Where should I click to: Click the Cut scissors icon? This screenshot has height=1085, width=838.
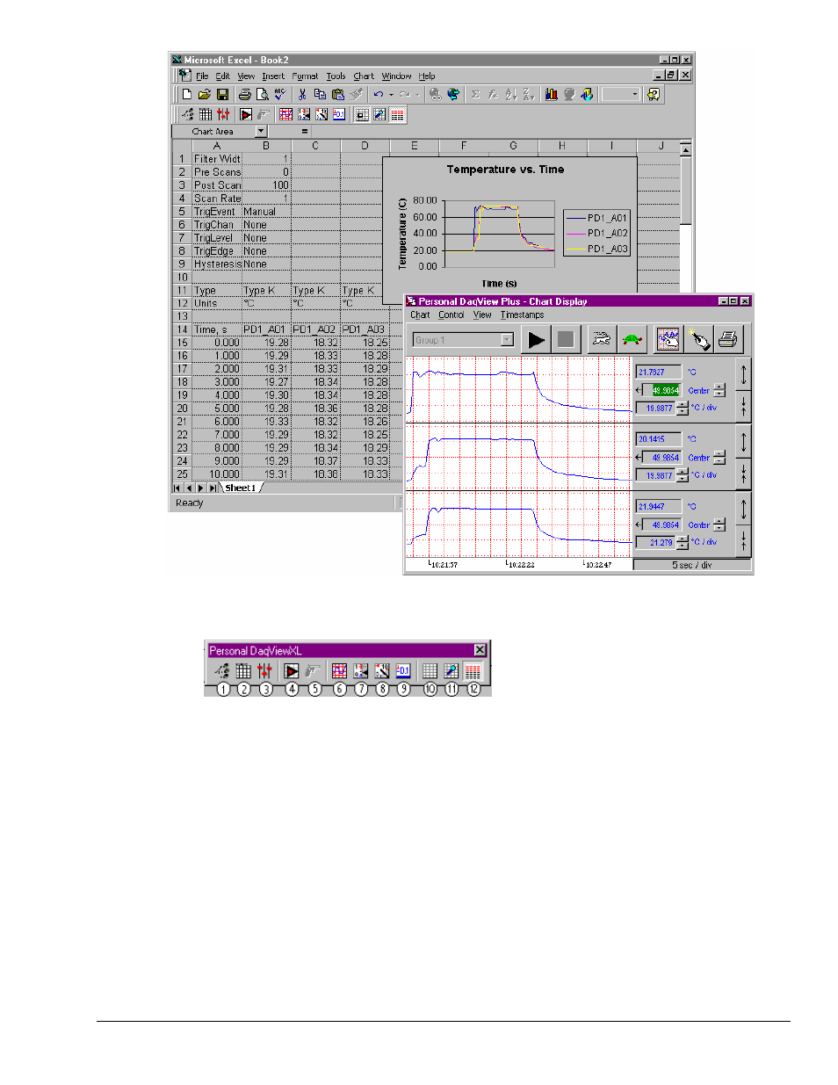302,94
